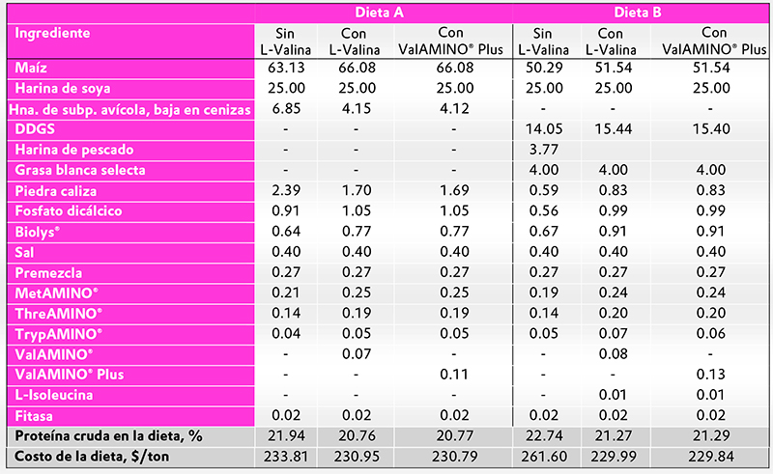Select the Costo de la dieta label
The width and height of the screenshot is (773, 474).
tap(92, 457)
